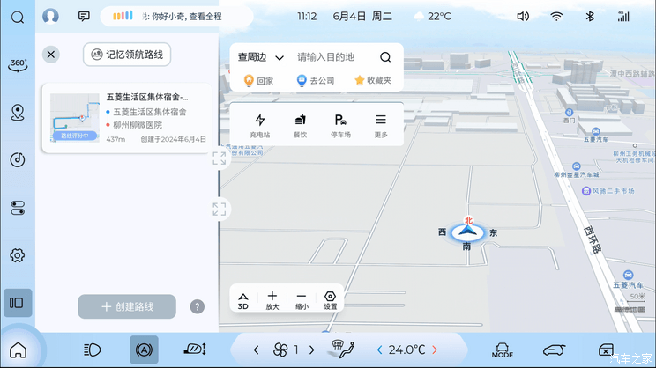Raise temperature with red arrow
The width and height of the screenshot is (656, 368).
[435, 350]
